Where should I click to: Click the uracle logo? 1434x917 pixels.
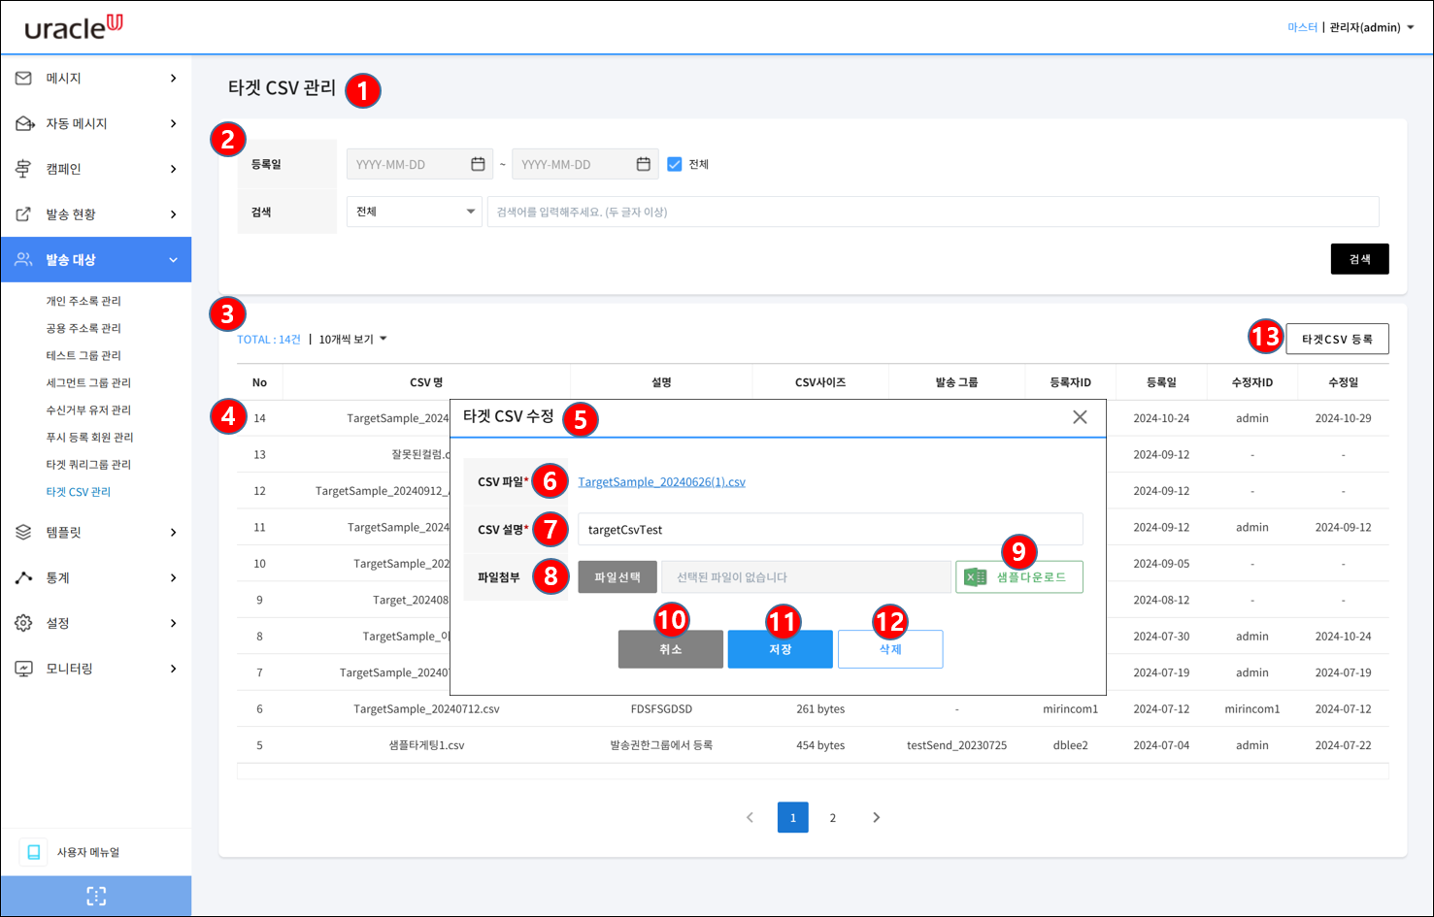[74, 27]
